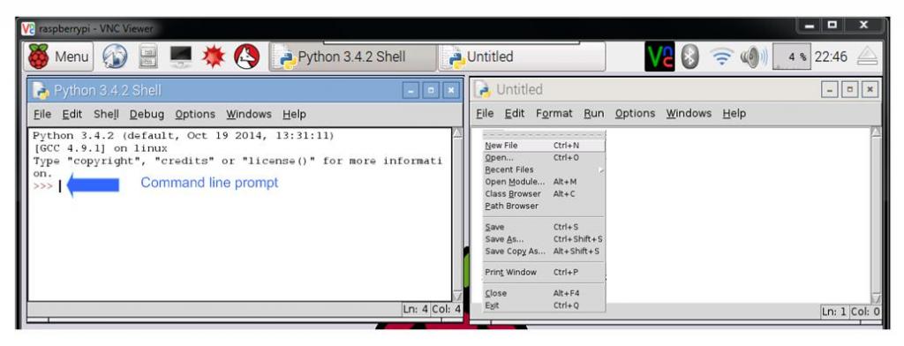Open the Wolfram wolf icon
The height and width of the screenshot is (346, 904).
[x=247, y=56]
